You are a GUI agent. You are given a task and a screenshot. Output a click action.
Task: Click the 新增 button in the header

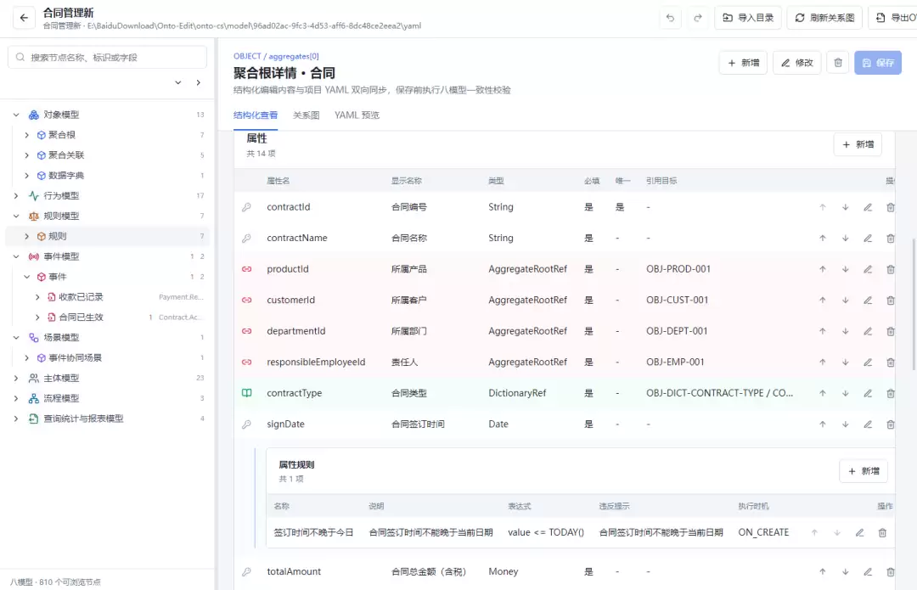pos(743,63)
